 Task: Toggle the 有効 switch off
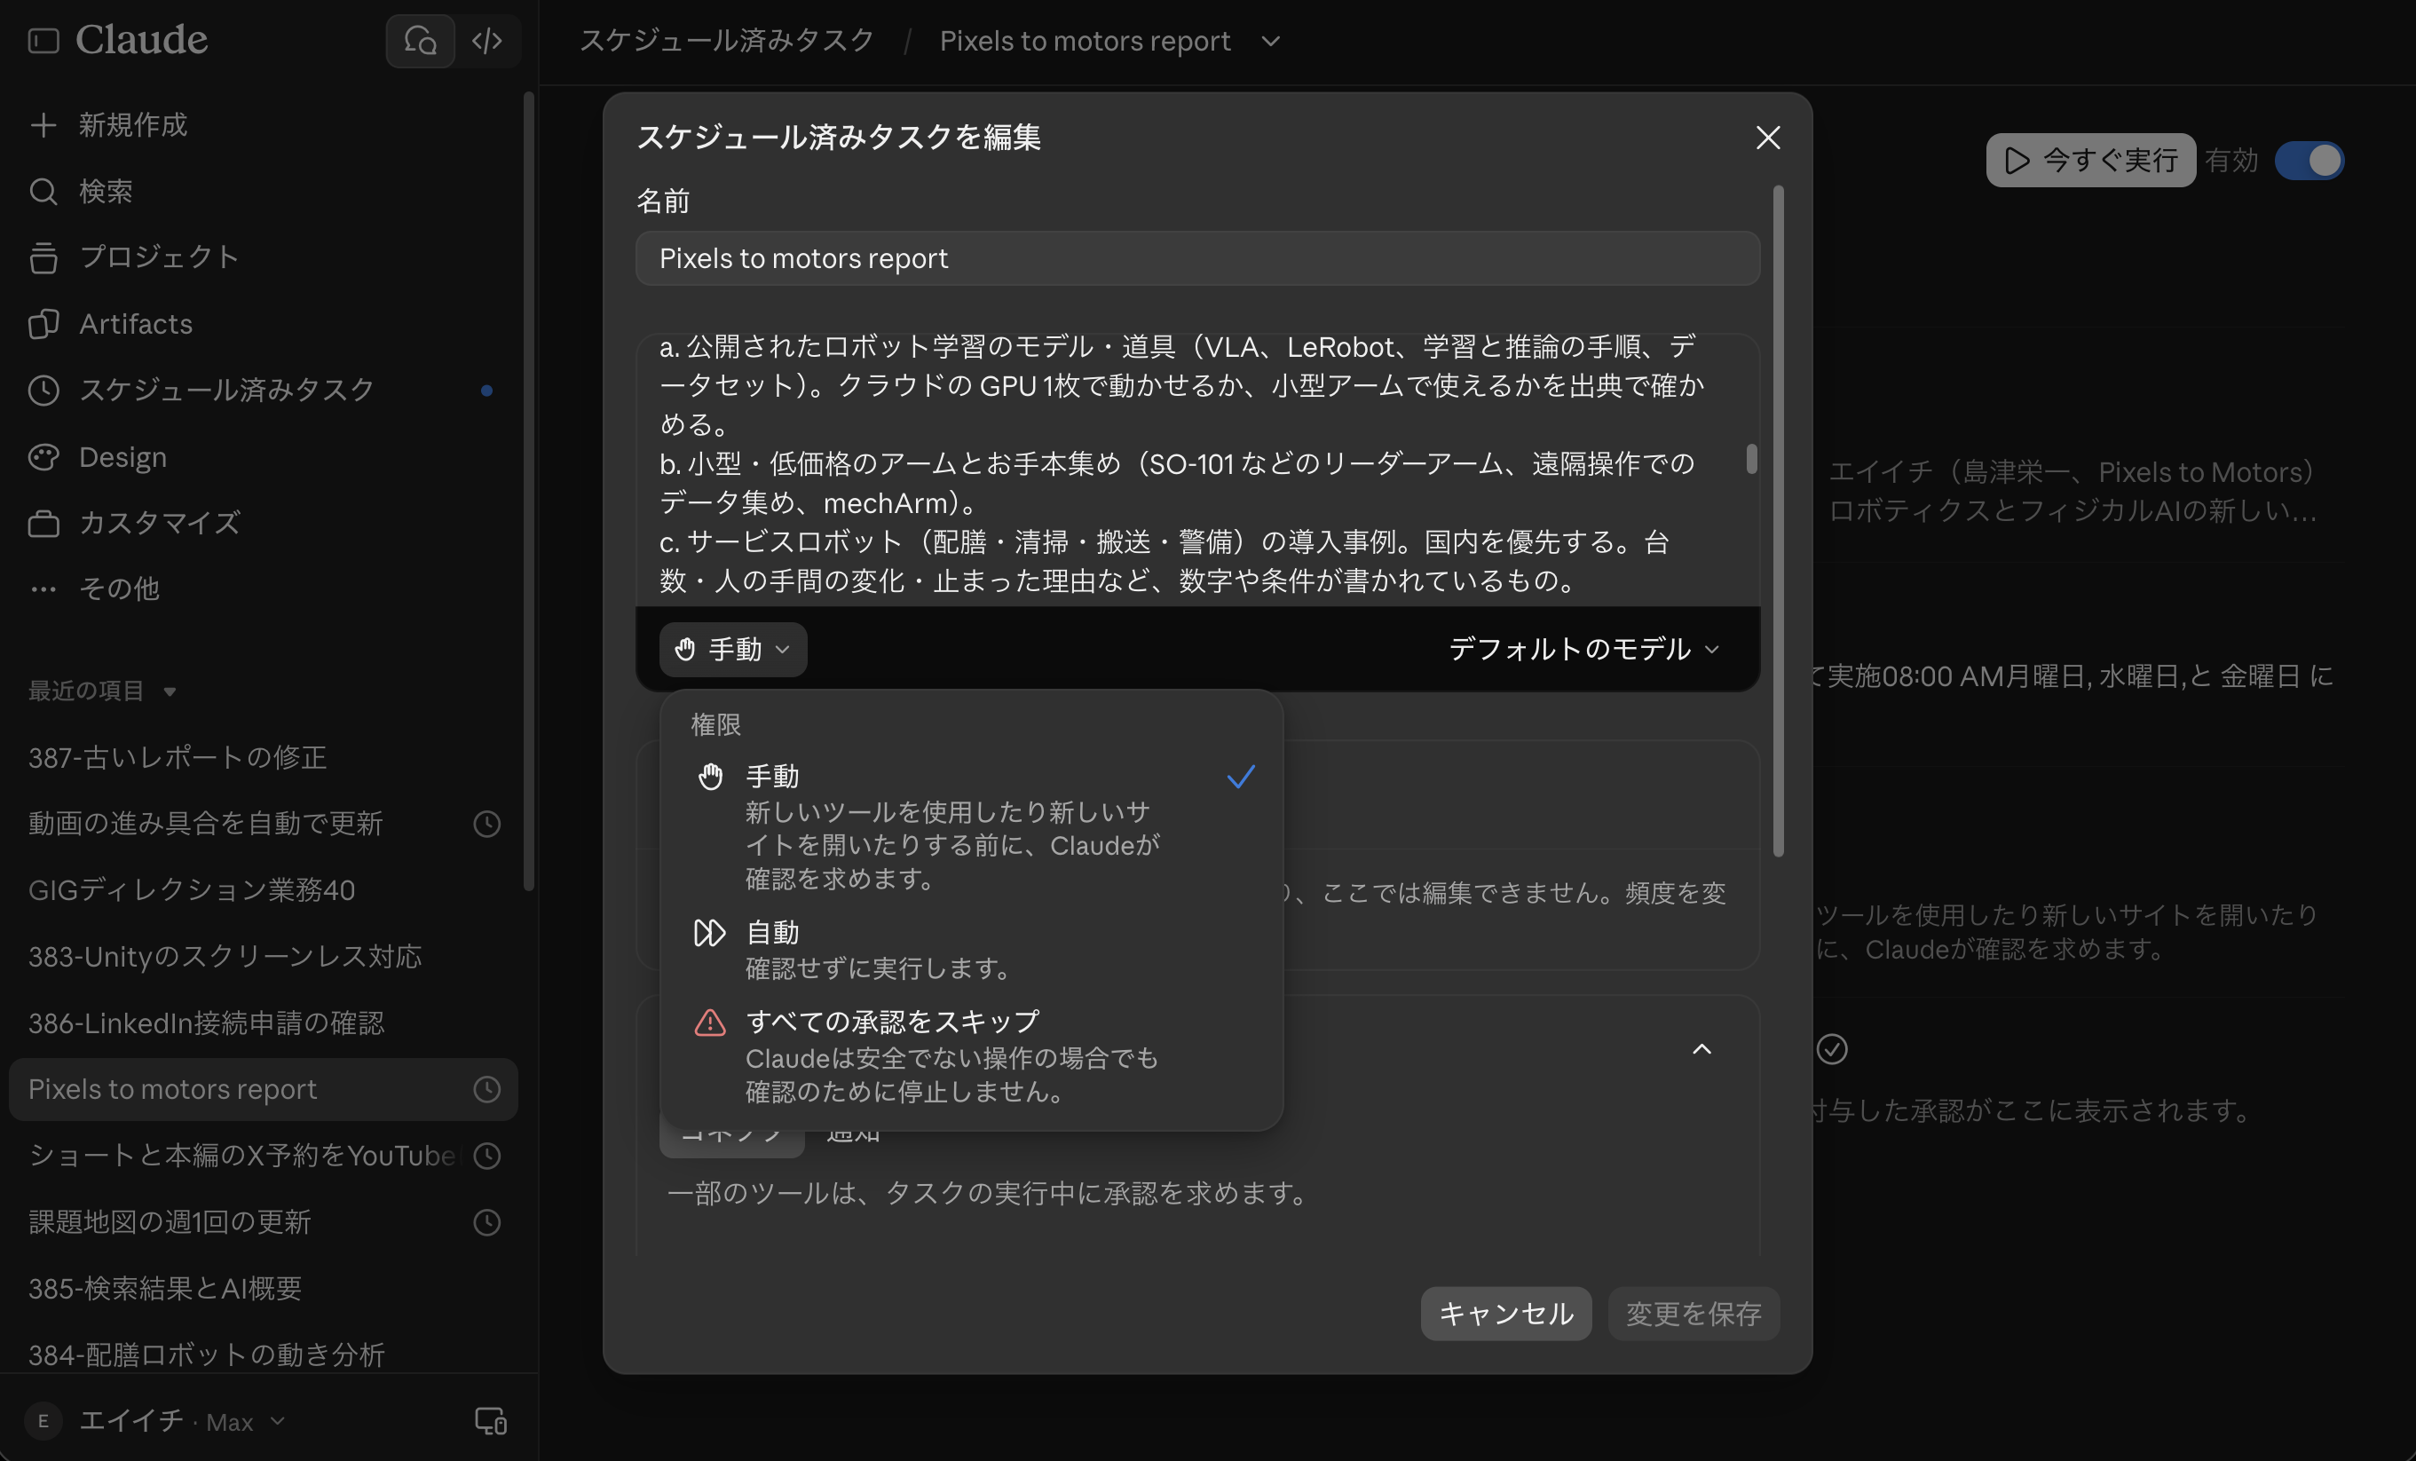2309,160
